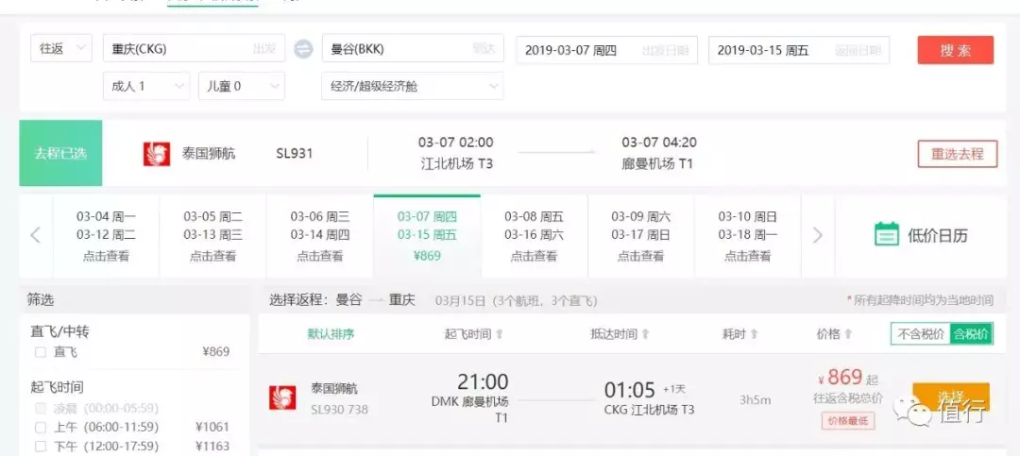Check the 下午 (12:00-17:59) filter
1020x456 pixels.
pos(41,447)
